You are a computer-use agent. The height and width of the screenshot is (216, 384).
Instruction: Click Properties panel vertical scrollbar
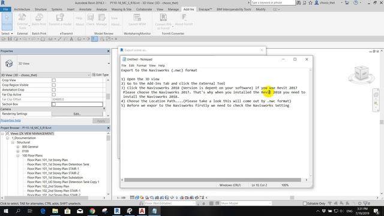click(x=108, y=97)
